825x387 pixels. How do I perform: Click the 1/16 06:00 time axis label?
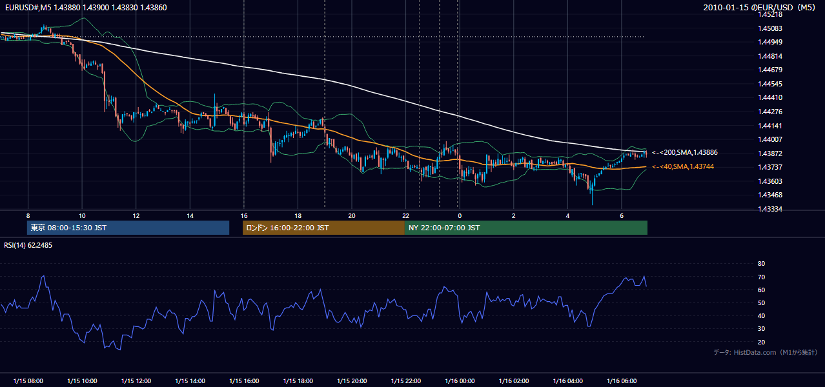point(622,381)
